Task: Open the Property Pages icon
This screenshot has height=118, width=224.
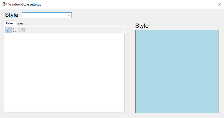Action: (23, 30)
